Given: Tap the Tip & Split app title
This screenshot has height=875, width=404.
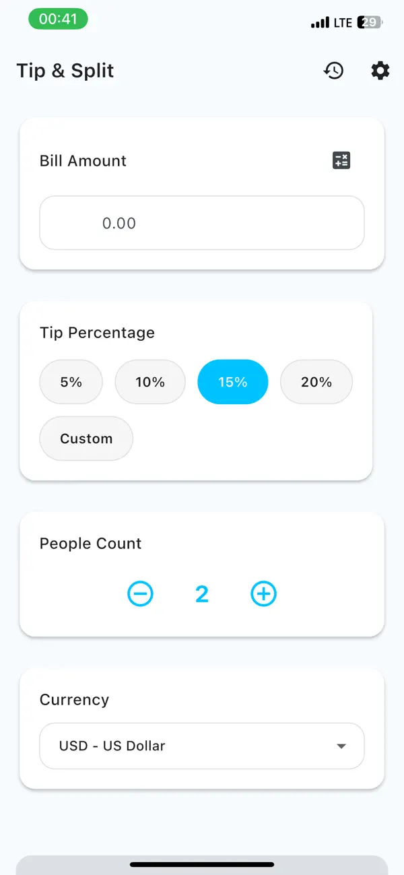Looking at the screenshot, I should coord(65,70).
